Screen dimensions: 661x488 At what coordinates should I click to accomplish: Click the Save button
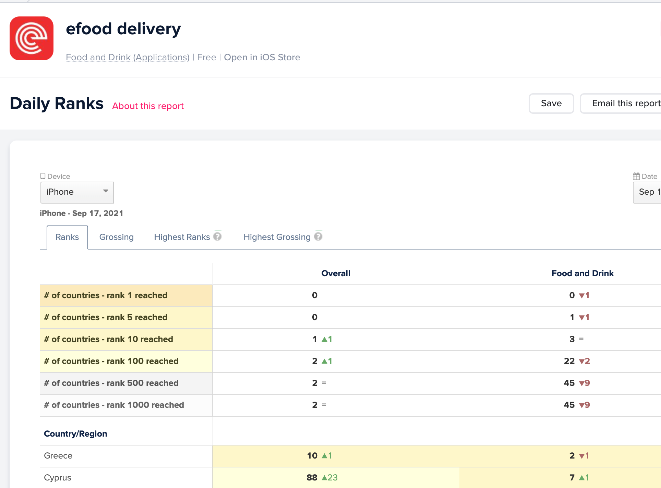(551, 103)
